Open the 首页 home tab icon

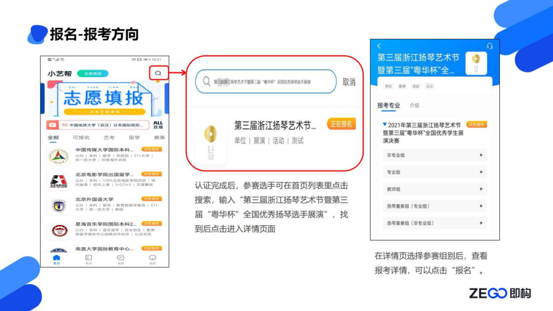point(56,258)
